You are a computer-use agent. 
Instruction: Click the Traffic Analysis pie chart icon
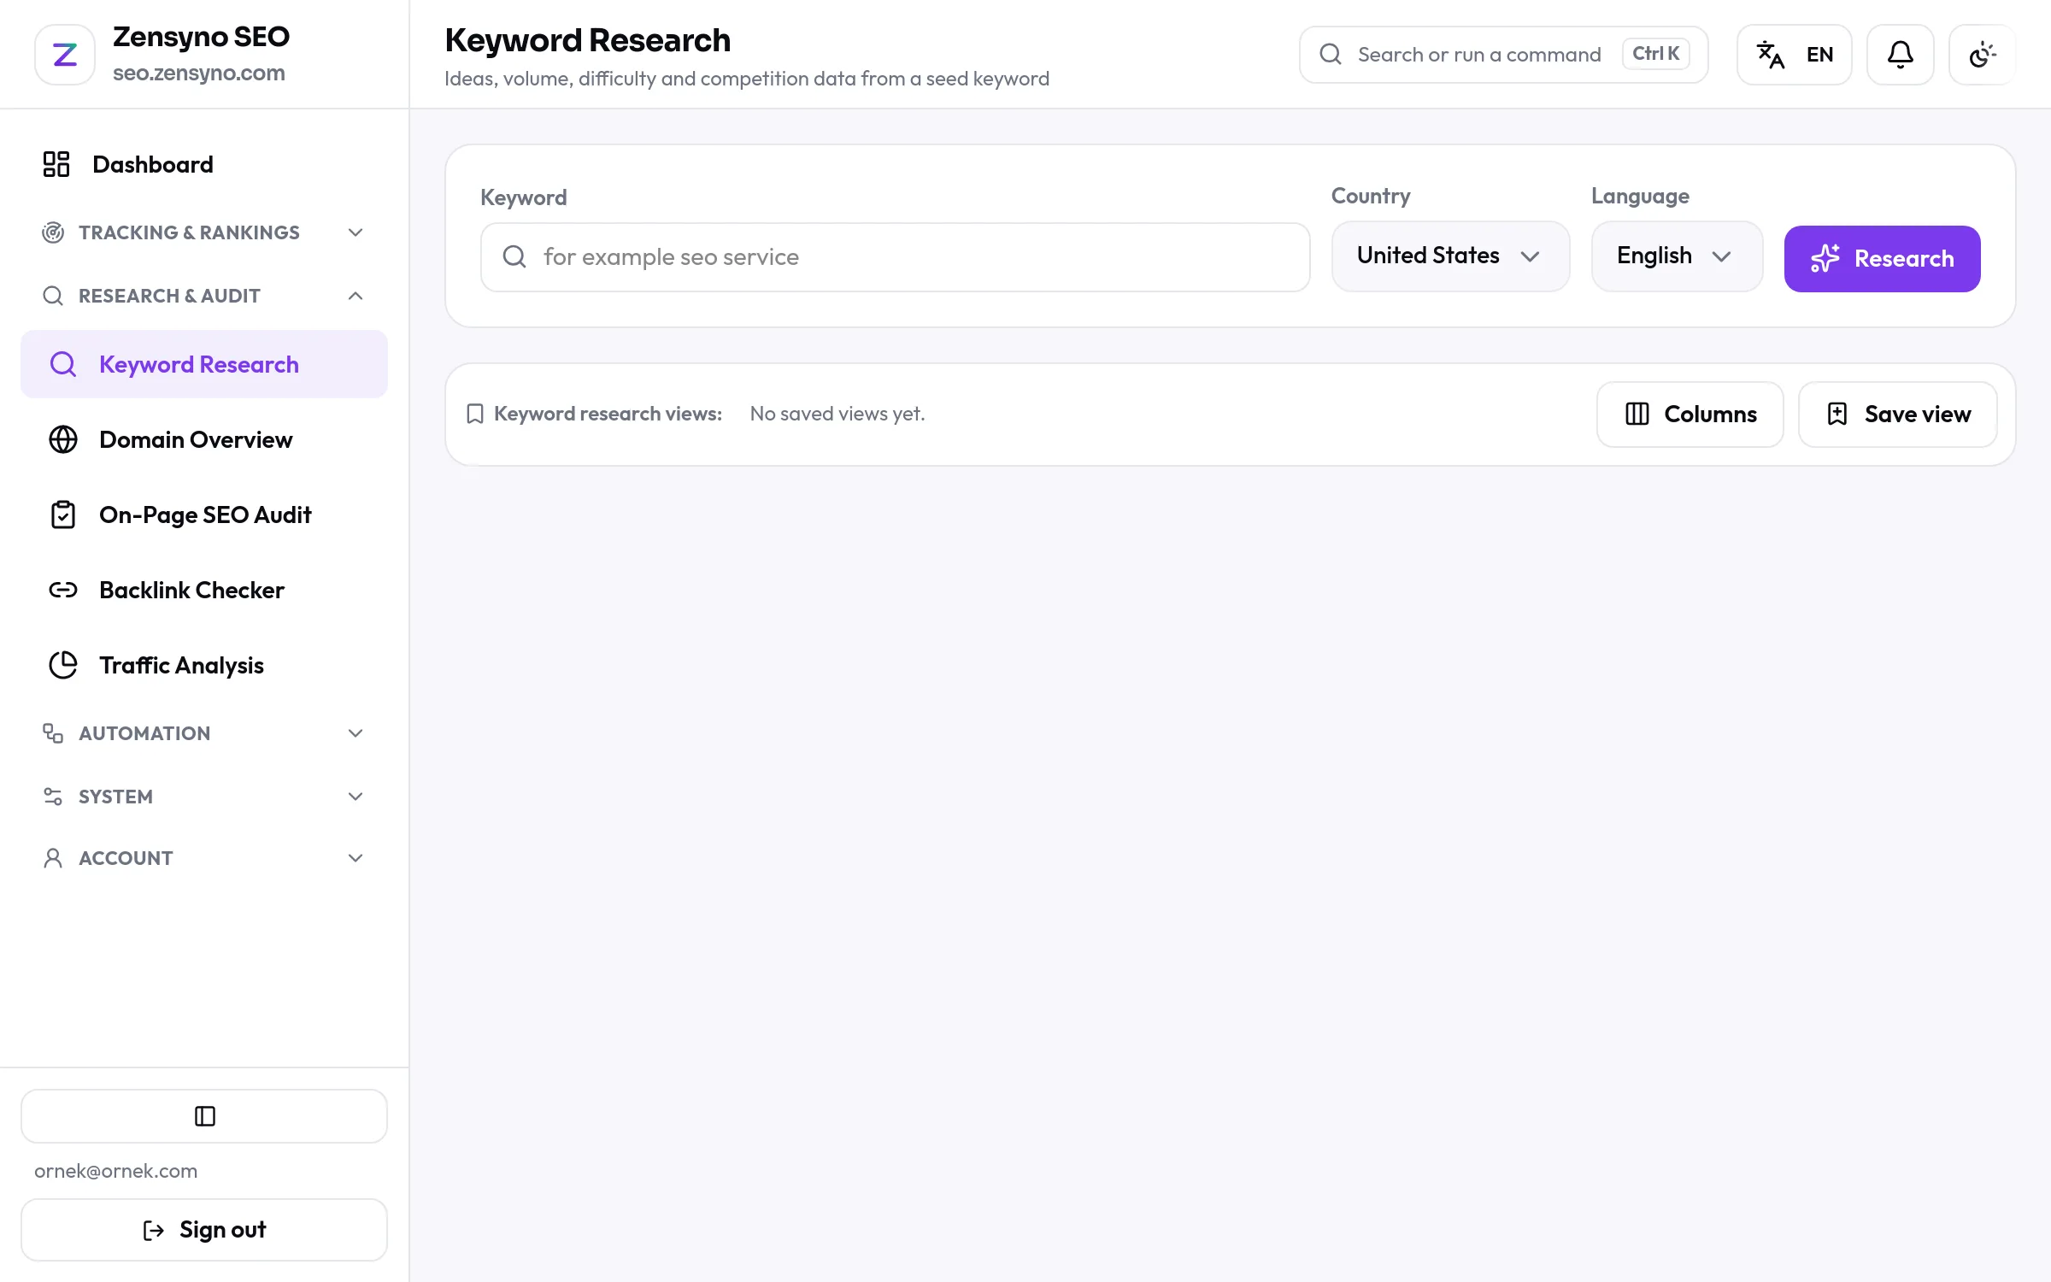[63, 665]
